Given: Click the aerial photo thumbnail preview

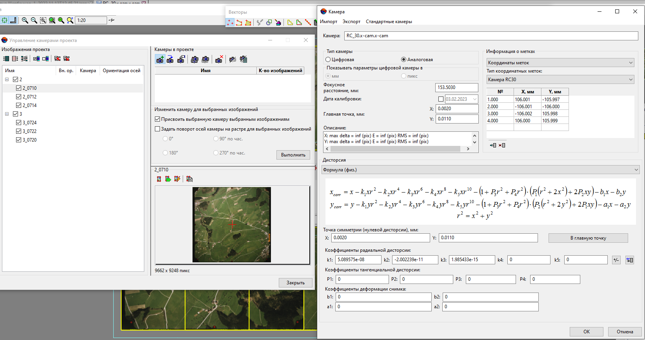Looking at the screenshot, I should [232, 225].
